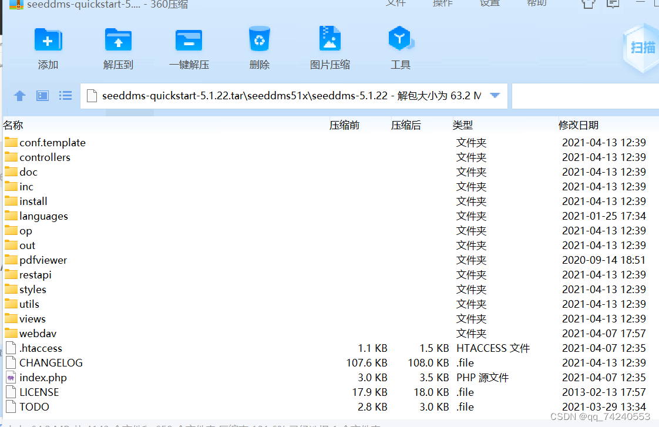Click the 删除 (Delete) trash icon
This screenshot has width=659, height=427.
click(x=260, y=39)
